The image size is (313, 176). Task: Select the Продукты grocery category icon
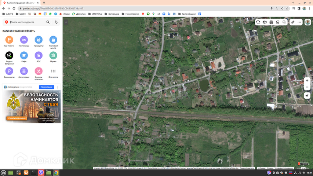click(39, 40)
